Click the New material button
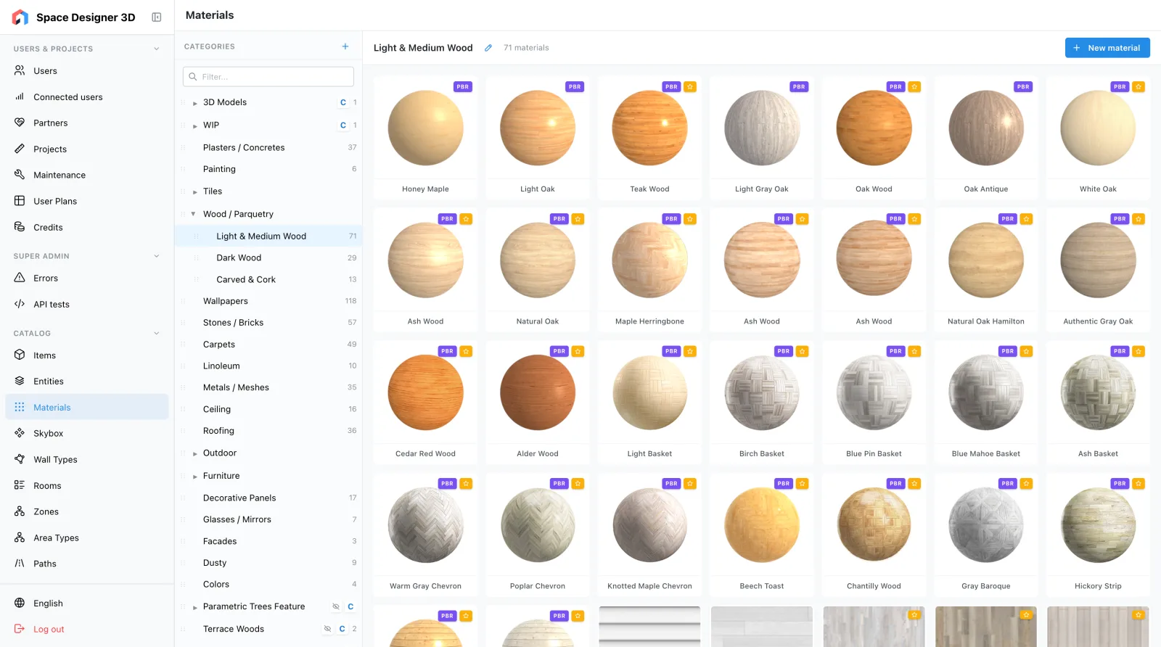Screen dimensions: 1161x647 click(1107, 48)
